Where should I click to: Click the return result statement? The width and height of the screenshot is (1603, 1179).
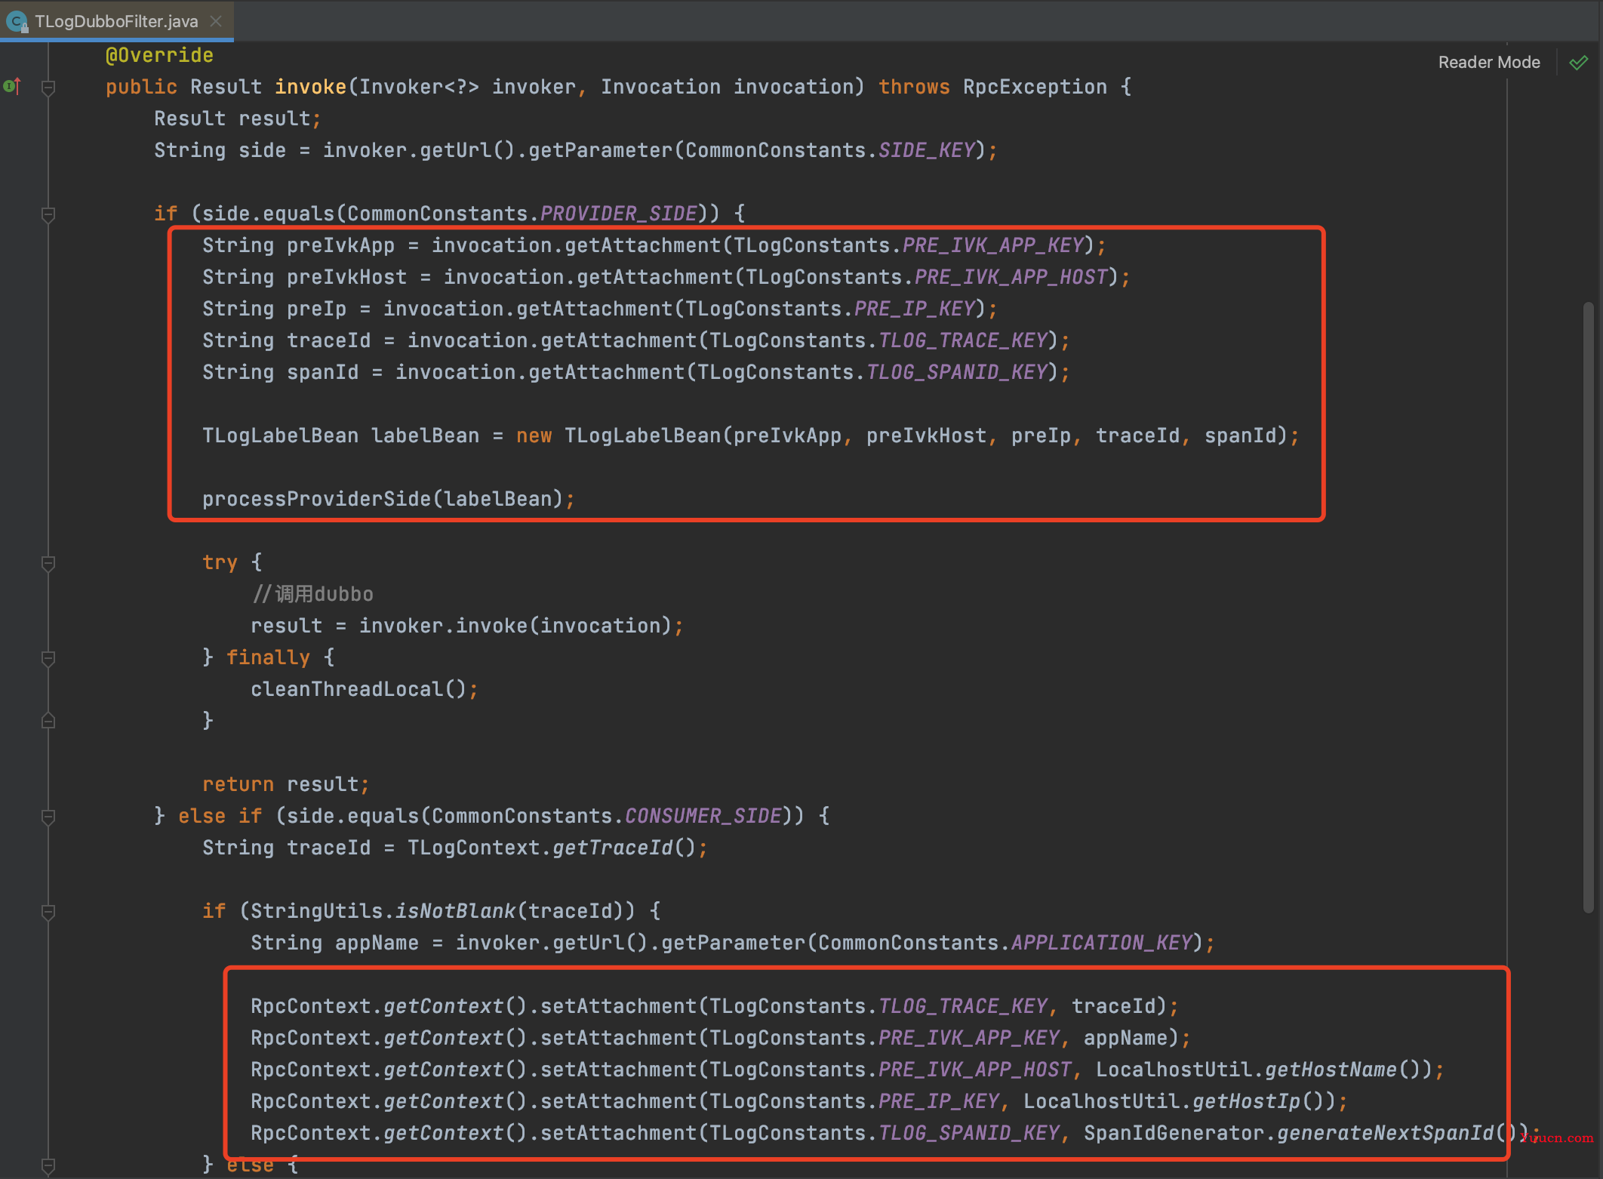tap(285, 784)
